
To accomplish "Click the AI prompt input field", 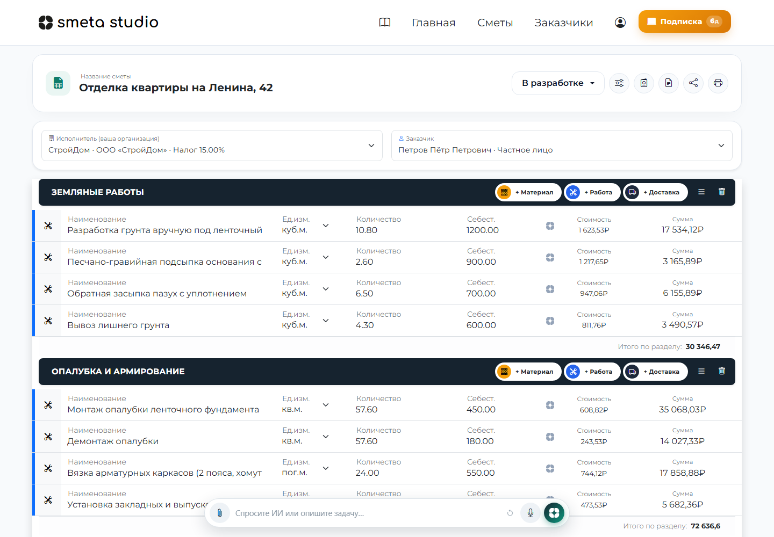I will (368, 513).
